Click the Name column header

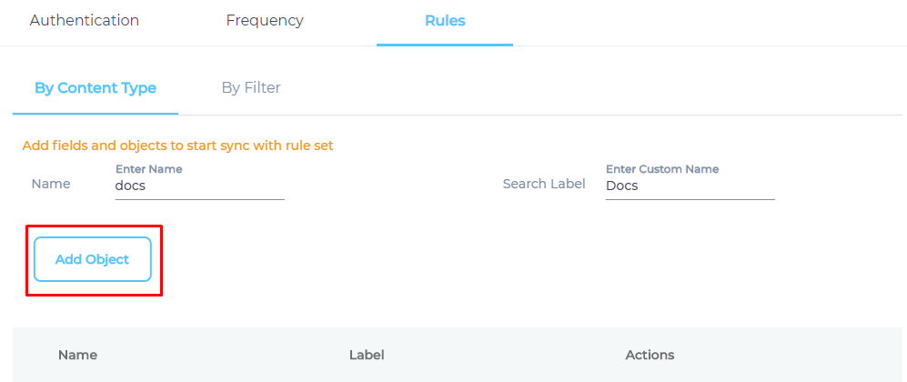(77, 355)
